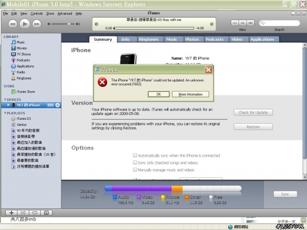
Task: Switch to the Podcasts tab
Action: point(214,39)
